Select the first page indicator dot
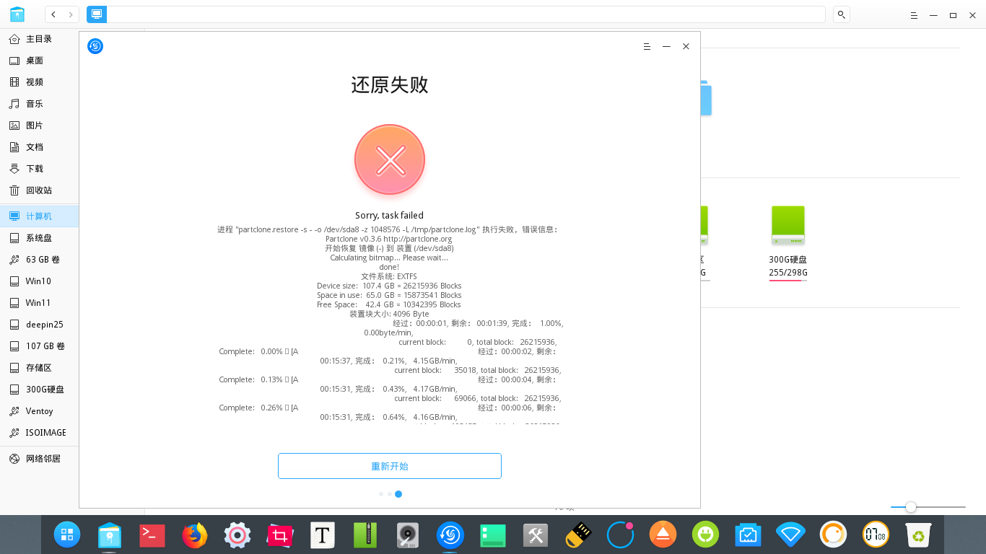 [x=381, y=494]
